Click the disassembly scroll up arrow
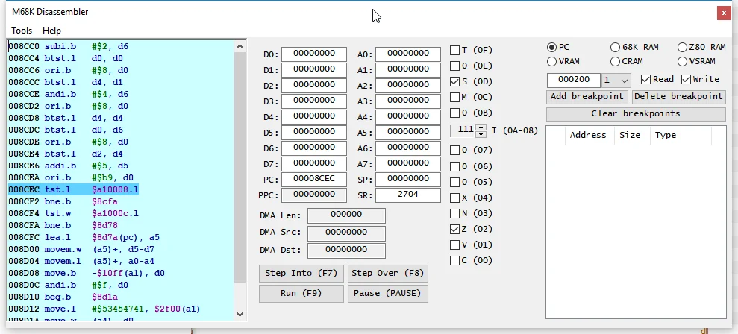This screenshot has width=738, height=334. [240, 46]
